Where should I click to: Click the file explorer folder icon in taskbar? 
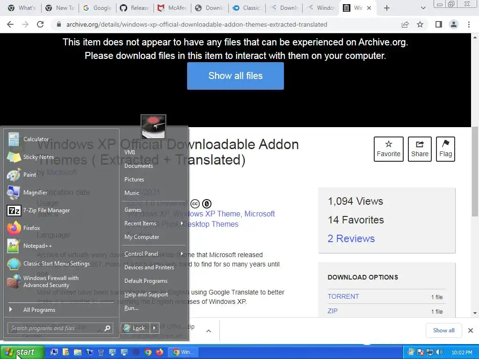78,352
